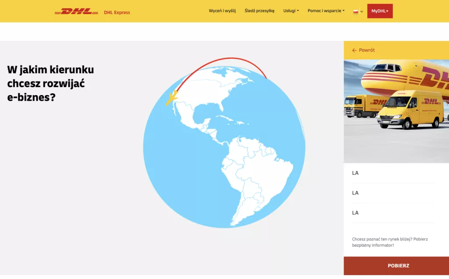The width and height of the screenshot is (449, 279).
Task: Click the Powrót back link
Action: click(367, 50)
